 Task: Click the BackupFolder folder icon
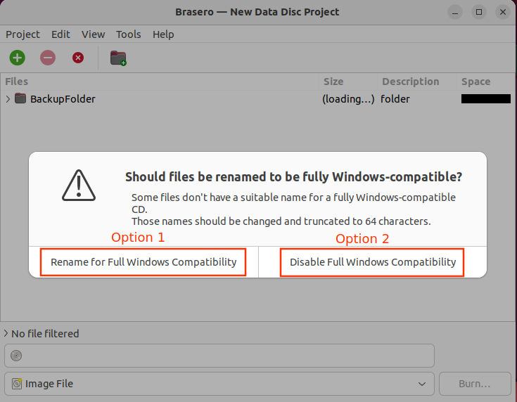tap(20, 98)
